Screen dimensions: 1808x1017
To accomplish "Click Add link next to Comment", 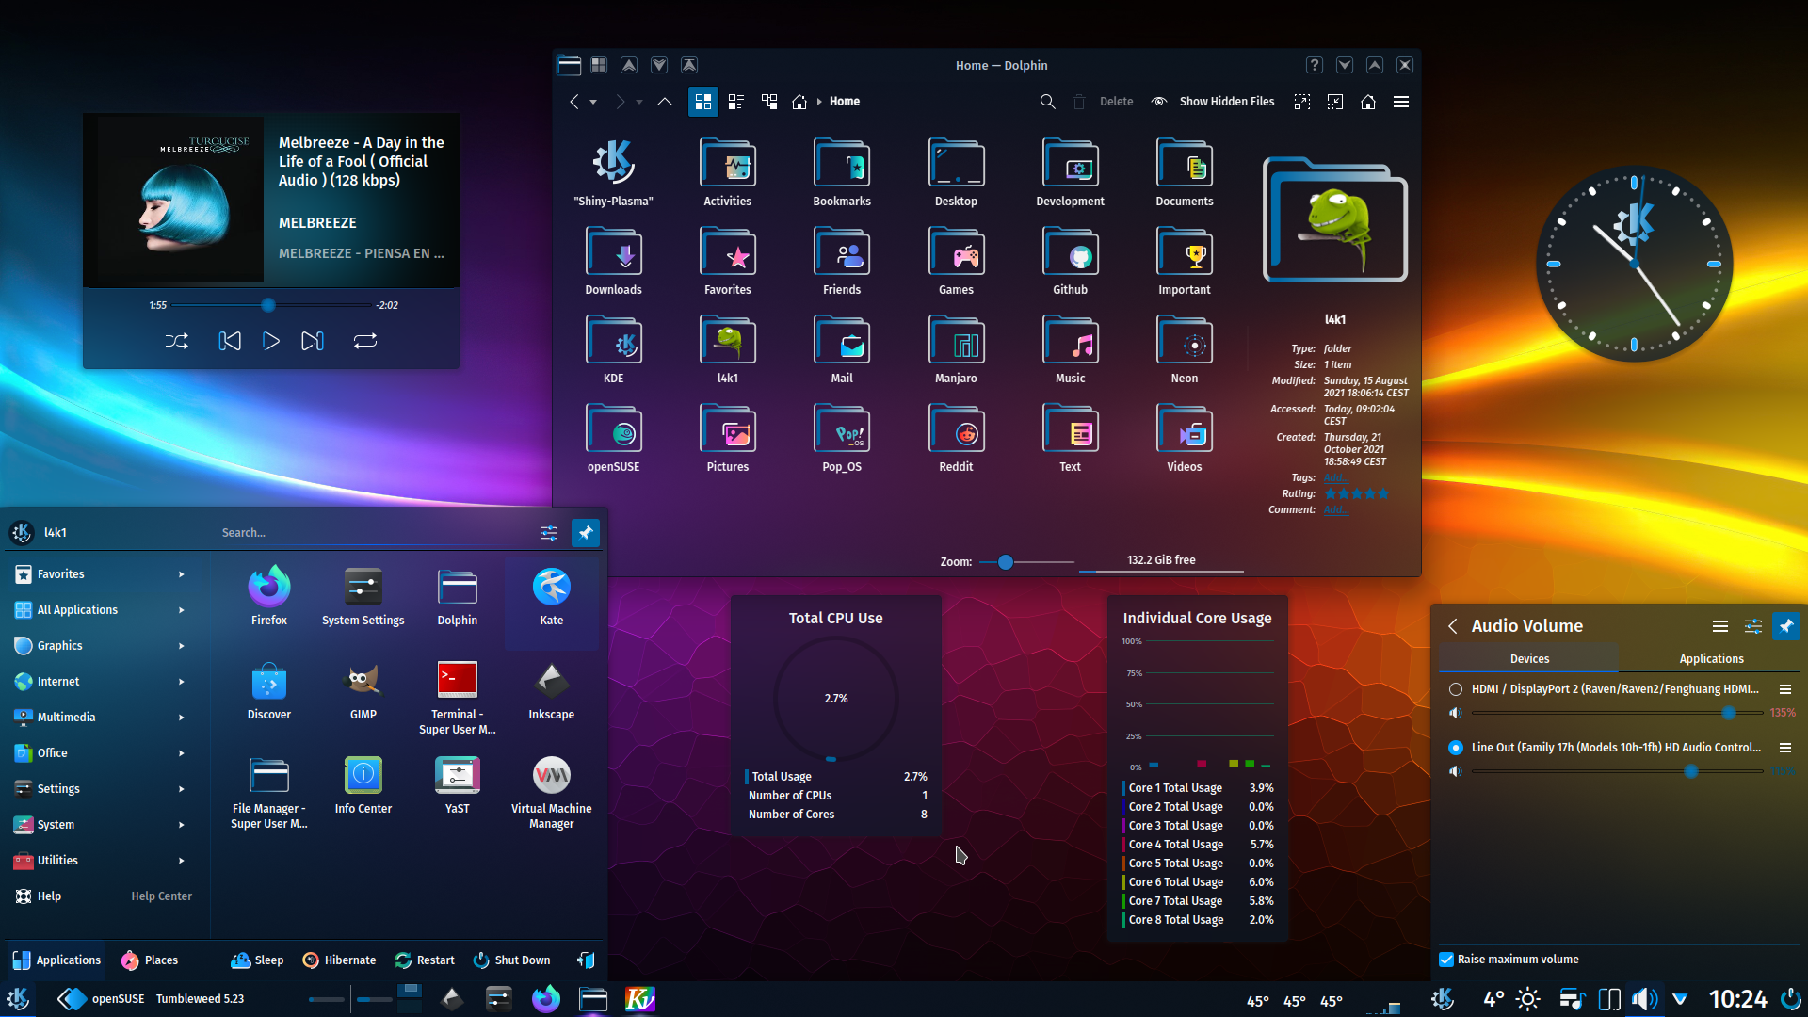I will pos(1335,510).
